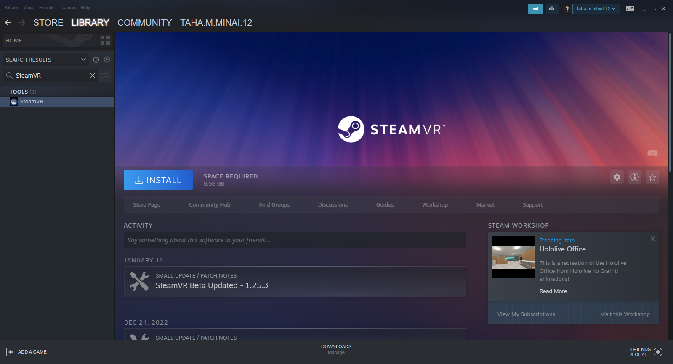Open the Community Hub link
673x364 pixels.
(x=210, y=205)
